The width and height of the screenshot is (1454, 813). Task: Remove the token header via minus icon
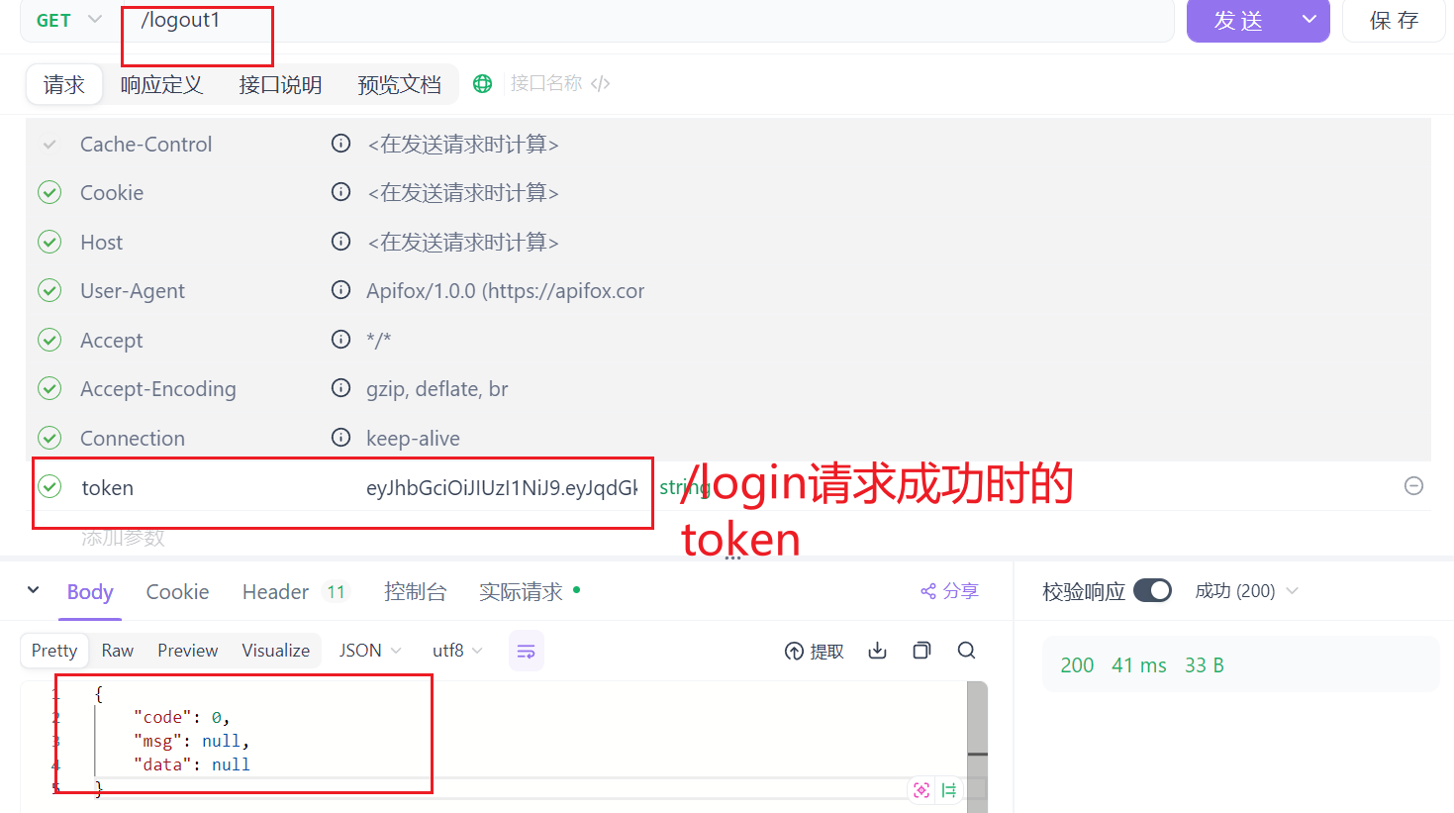1413,486
